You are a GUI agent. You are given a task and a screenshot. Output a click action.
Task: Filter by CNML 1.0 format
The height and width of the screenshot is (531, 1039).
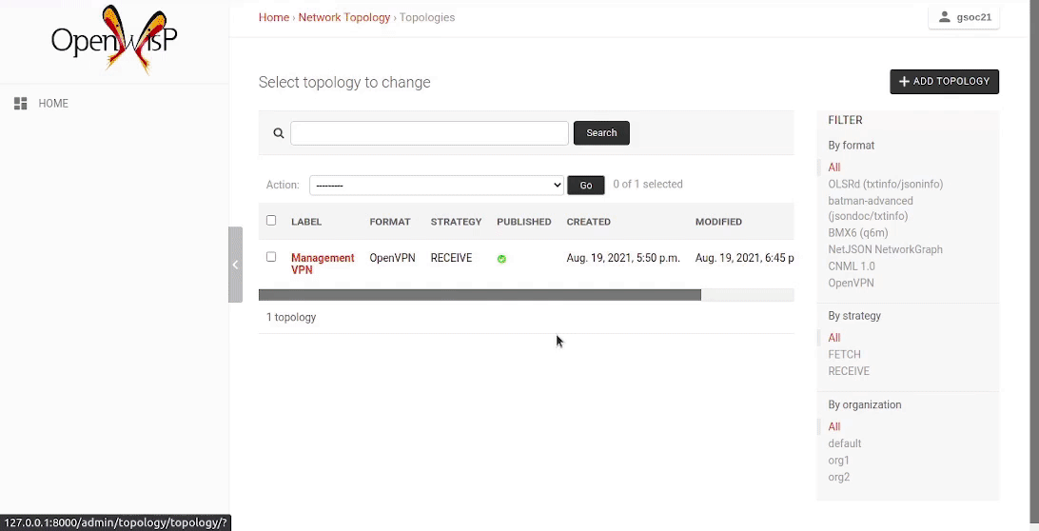pos(852,265)
